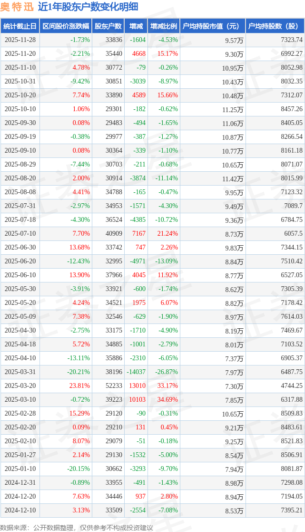Viewport: 305px width, 532px height.
Task: Select the 2025-07-10 date cell
Action: (20, 234)
